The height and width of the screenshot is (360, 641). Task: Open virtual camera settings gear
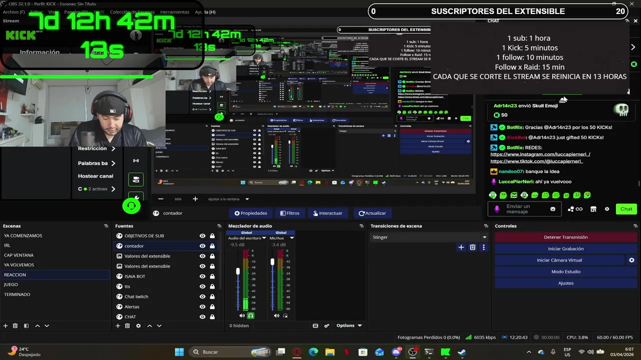pyautogui.click(x=631, y=260)
